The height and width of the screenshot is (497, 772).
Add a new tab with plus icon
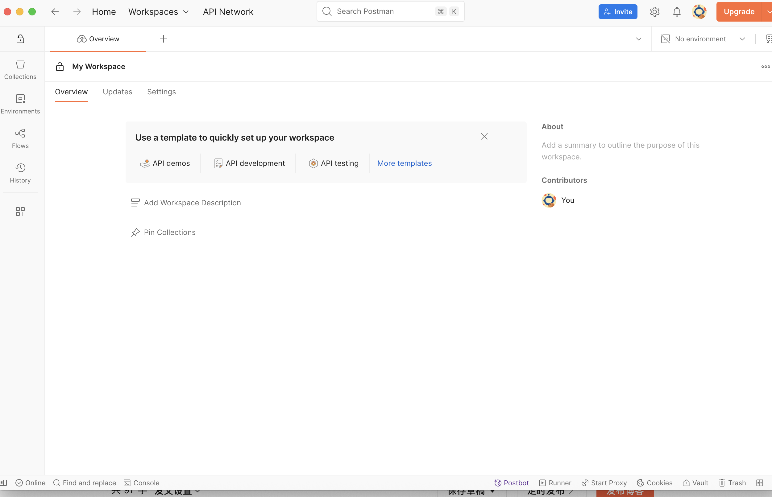163,39
